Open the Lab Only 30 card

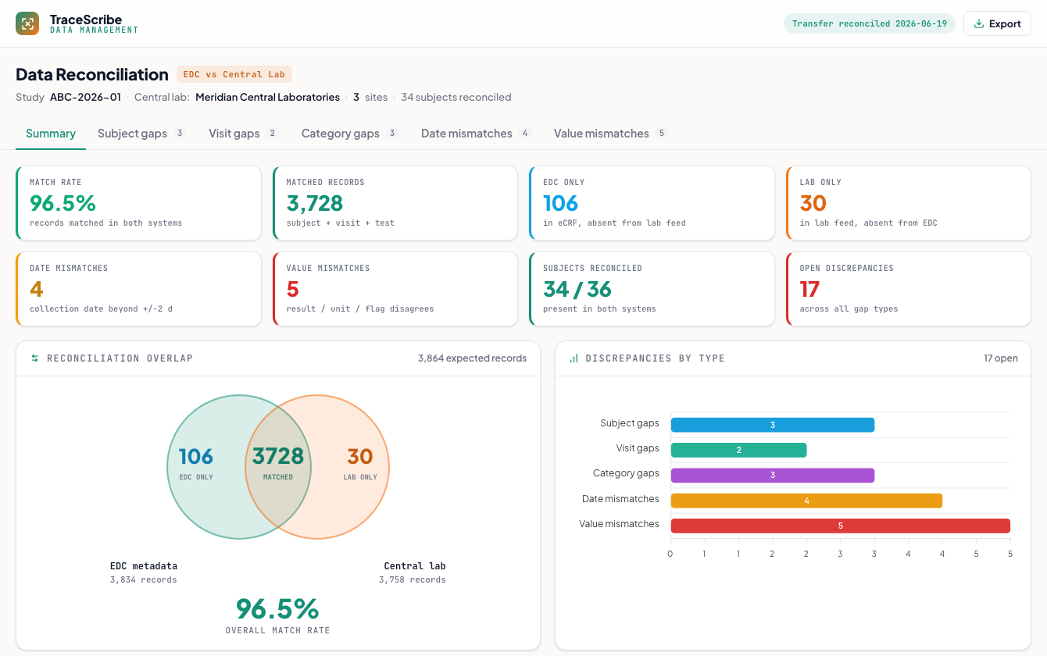click(909, 203)
